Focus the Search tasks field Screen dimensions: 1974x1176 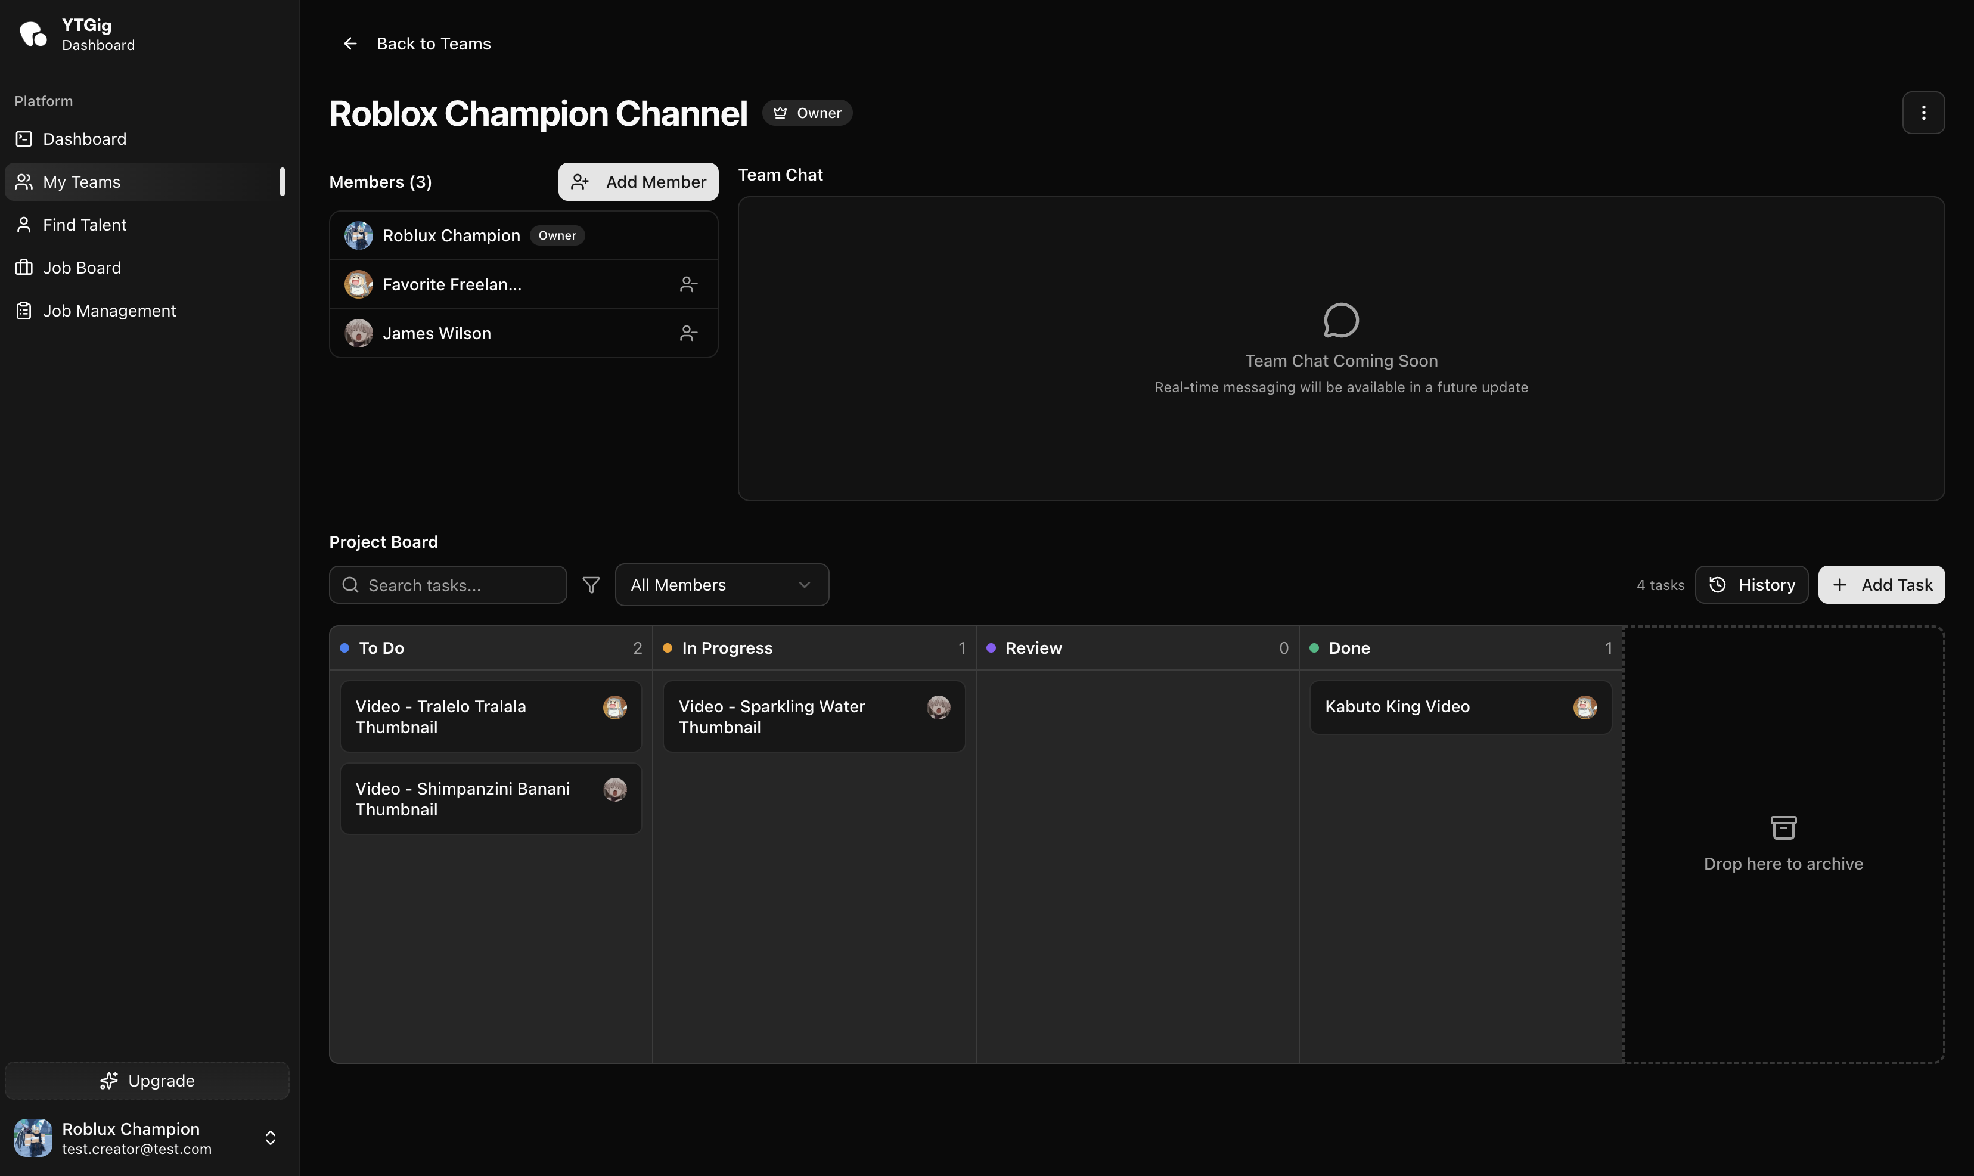pos(460,585)
